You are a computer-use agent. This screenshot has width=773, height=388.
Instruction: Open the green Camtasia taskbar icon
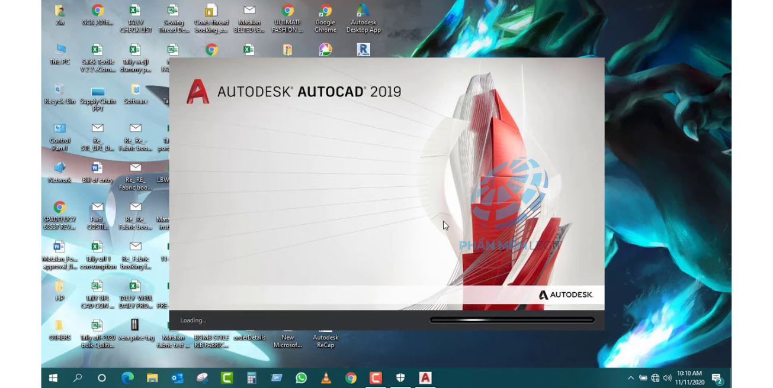(227, 378)
